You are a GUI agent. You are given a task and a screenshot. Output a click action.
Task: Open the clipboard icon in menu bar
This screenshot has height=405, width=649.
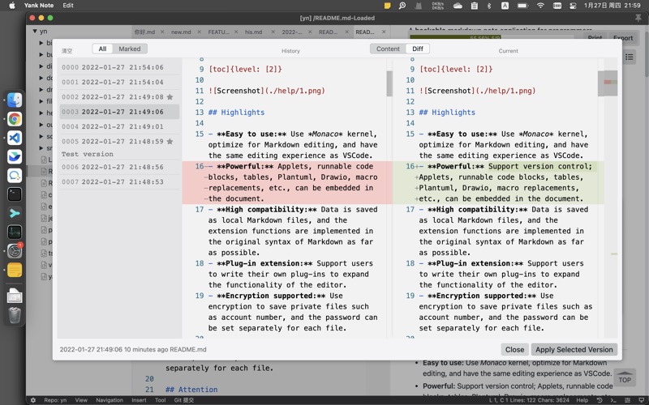tap(475, 6)
